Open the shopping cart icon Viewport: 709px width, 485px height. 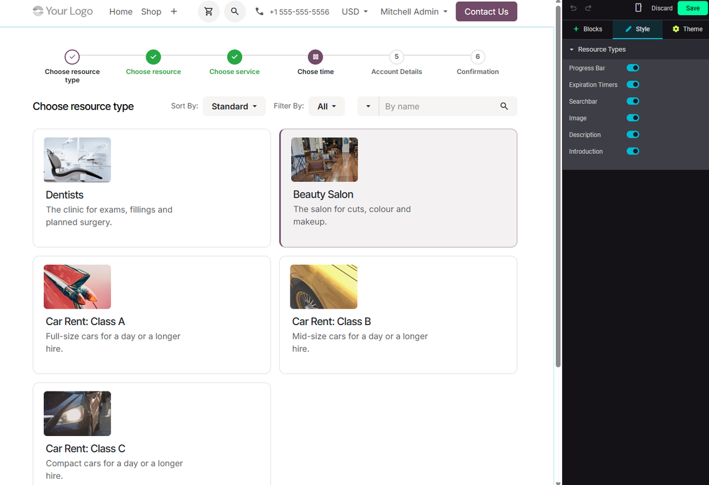(208, 12)
